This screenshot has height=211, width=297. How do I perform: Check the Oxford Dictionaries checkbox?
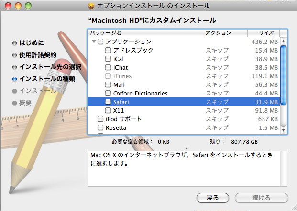(x=108, y=93)
